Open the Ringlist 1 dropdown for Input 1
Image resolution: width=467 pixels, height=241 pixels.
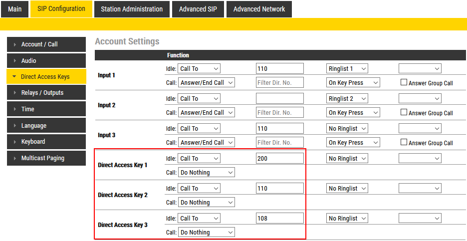(x=347, y=69)
